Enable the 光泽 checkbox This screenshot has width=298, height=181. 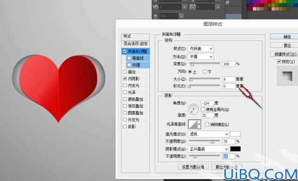125,92
